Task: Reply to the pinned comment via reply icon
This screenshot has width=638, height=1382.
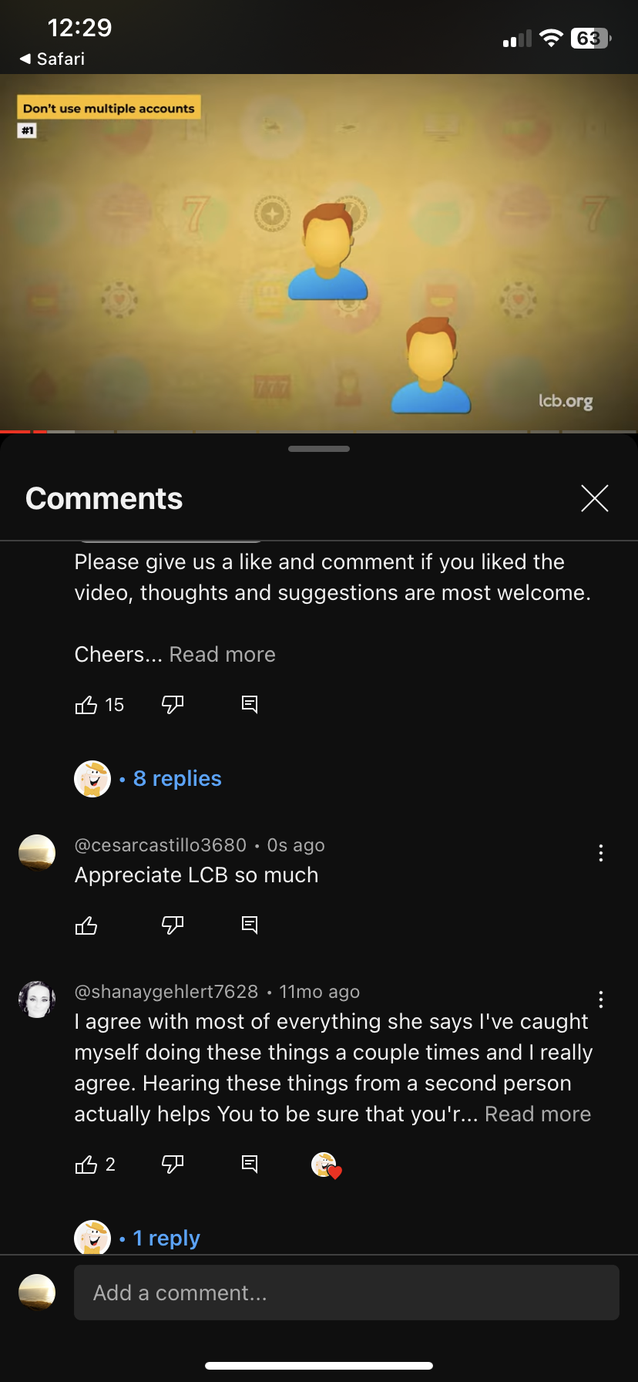Action: coord(250,704)
